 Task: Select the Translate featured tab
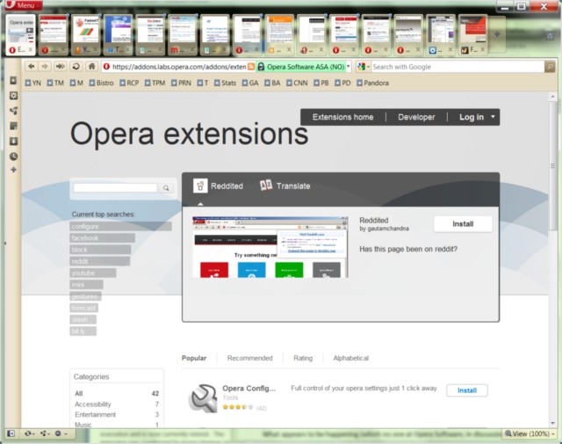coord(285,186)
